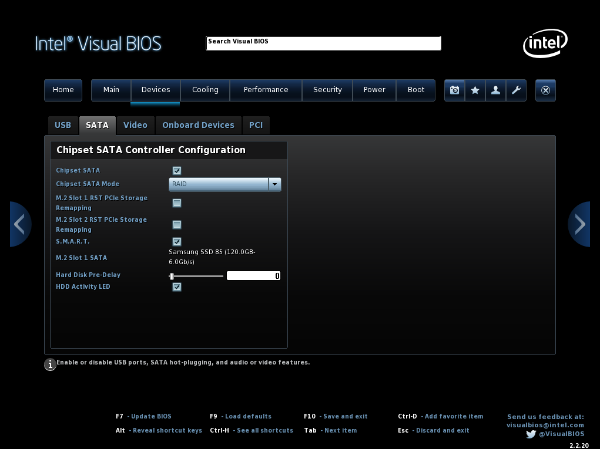Enable M.2 Slot 2 RST PCIe Remapping

(177, 225)
